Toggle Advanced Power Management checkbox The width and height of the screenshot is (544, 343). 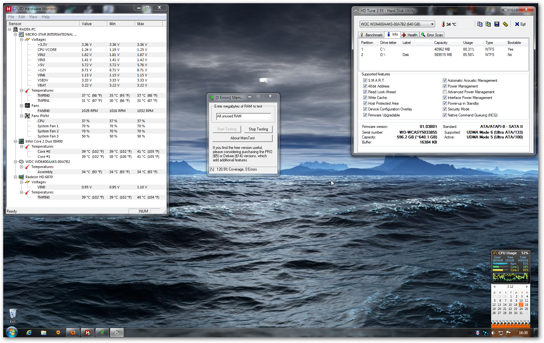445,92
